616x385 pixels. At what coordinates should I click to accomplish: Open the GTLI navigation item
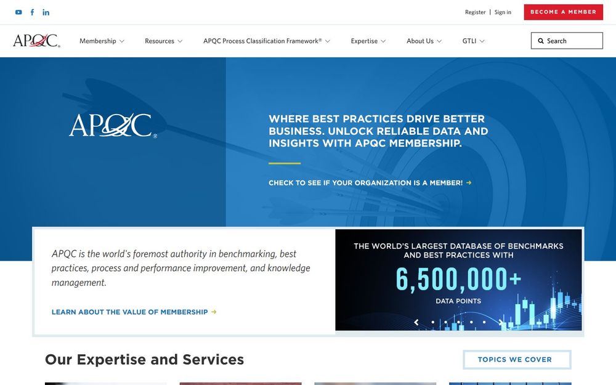469,41
